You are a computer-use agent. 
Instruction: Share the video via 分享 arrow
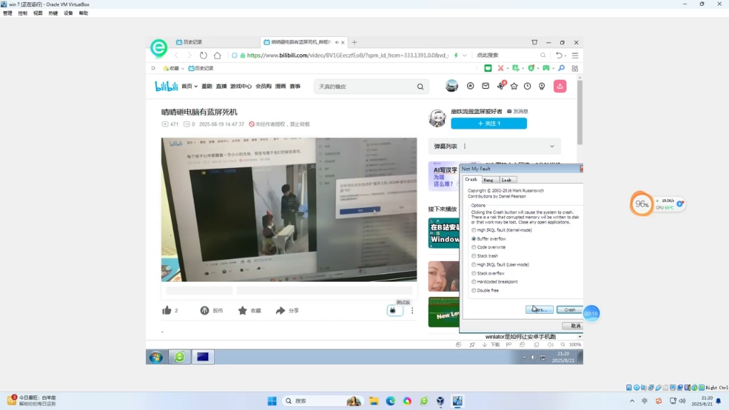pyautogui.click(x=280, y=310)
